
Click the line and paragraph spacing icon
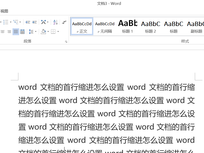tap(31, 32)
